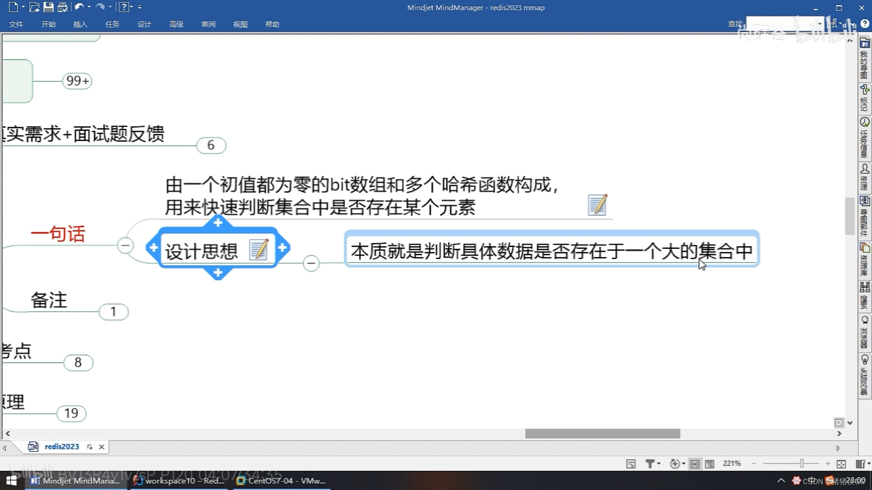Image resolution: width=872 pixels, height=490 pixels.
Task: Toggle the map view mode button
Action: tap(695, 464)
